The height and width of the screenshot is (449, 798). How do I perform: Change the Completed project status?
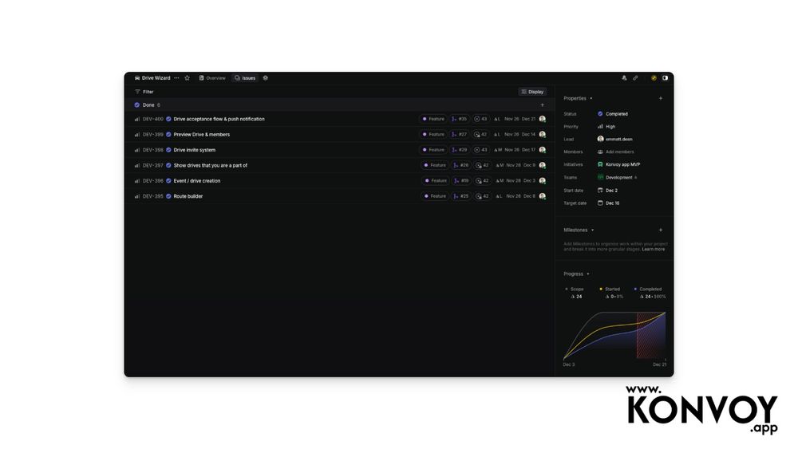pos(613,114)
